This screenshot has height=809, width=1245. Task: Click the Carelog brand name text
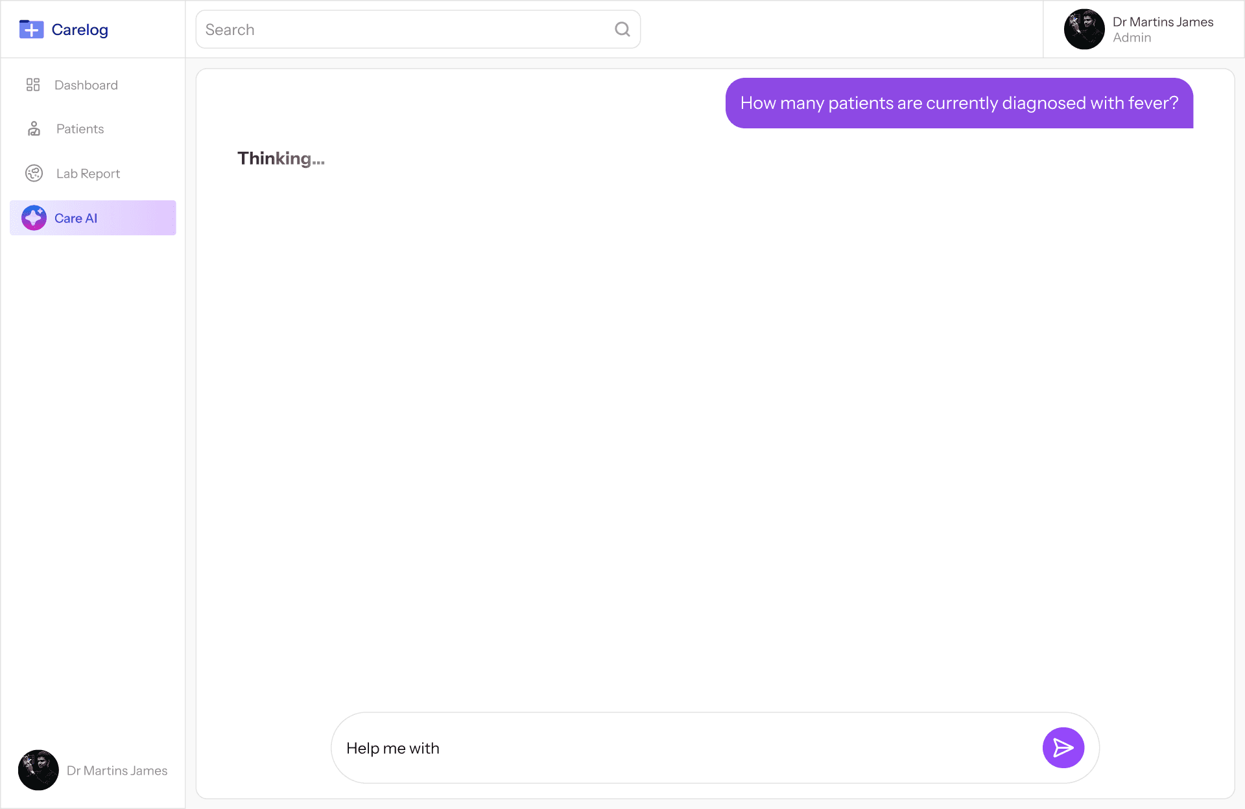(80, 30)
